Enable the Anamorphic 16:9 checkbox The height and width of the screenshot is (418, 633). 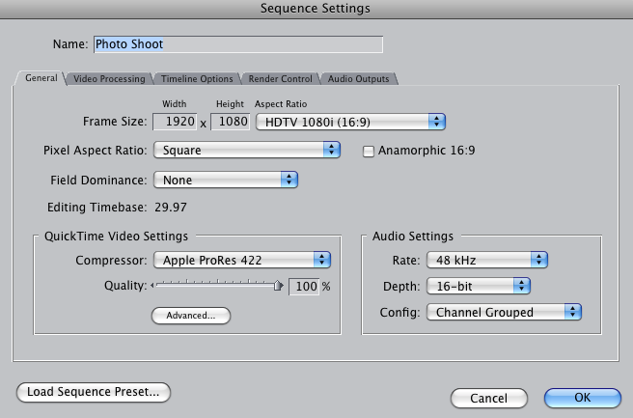tap(369, 152)
